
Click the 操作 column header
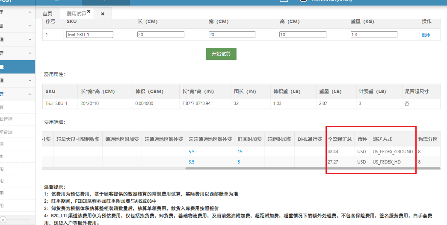click(x=426, y=21)
